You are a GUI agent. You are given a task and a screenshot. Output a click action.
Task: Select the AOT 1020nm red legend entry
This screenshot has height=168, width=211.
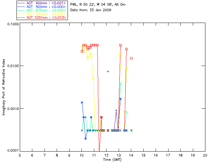click(42, 17)
